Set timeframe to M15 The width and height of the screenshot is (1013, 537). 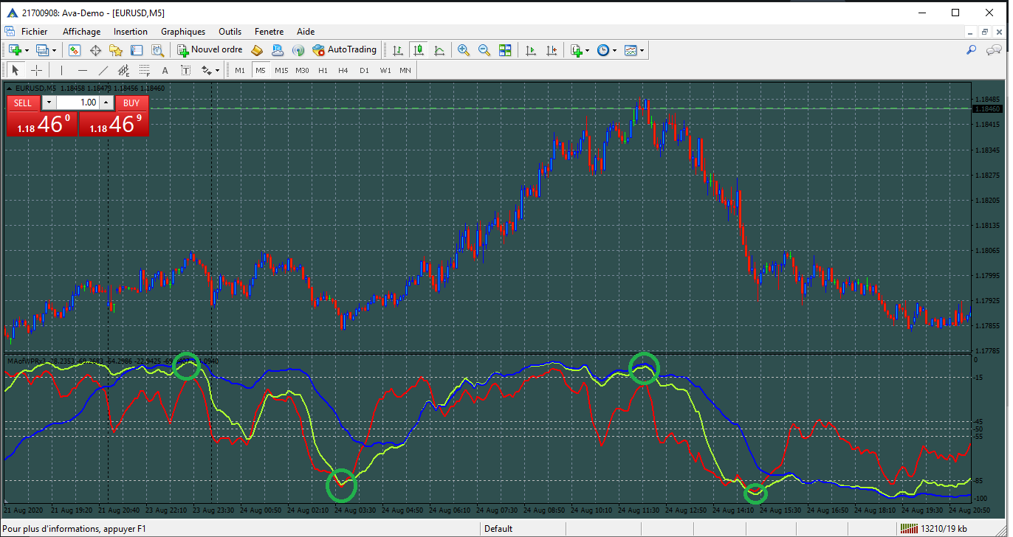click(281, 70)
